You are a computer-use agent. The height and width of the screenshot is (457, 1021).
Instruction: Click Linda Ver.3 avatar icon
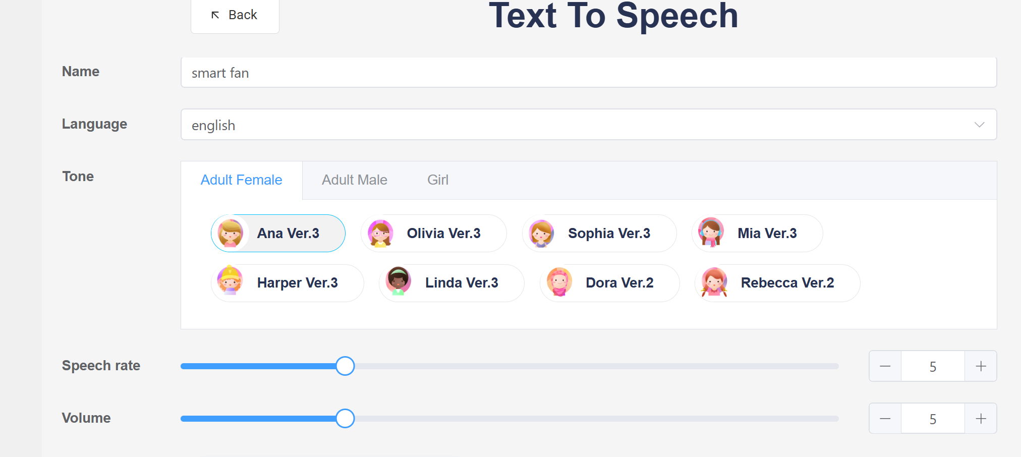point(399,281)
